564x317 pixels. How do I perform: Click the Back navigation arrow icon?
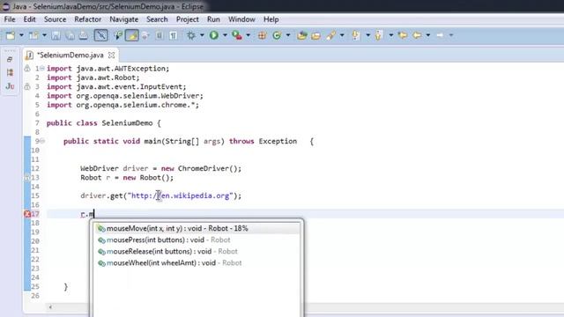[x=417, y=35]
